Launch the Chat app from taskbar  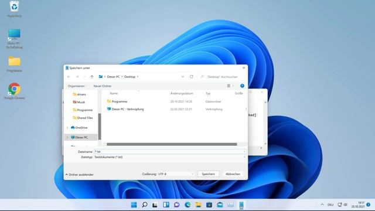[x=177, y=205]
